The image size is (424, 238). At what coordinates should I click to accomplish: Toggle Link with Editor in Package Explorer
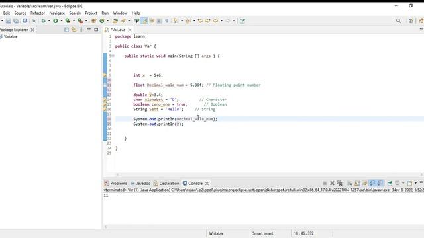pyautogui.click(x=74, y=30)
